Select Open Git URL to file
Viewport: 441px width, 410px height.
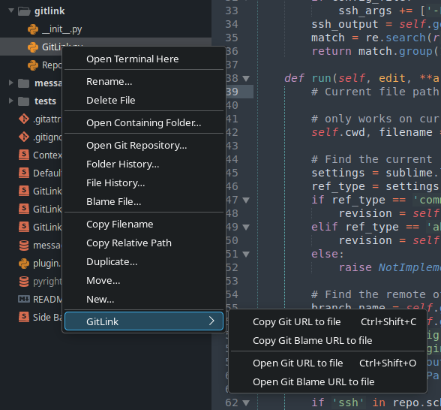[328, 363]
